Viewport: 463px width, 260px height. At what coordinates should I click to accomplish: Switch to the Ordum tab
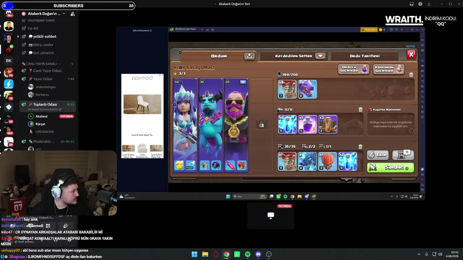pyautogui.click(x=219, y=56)
